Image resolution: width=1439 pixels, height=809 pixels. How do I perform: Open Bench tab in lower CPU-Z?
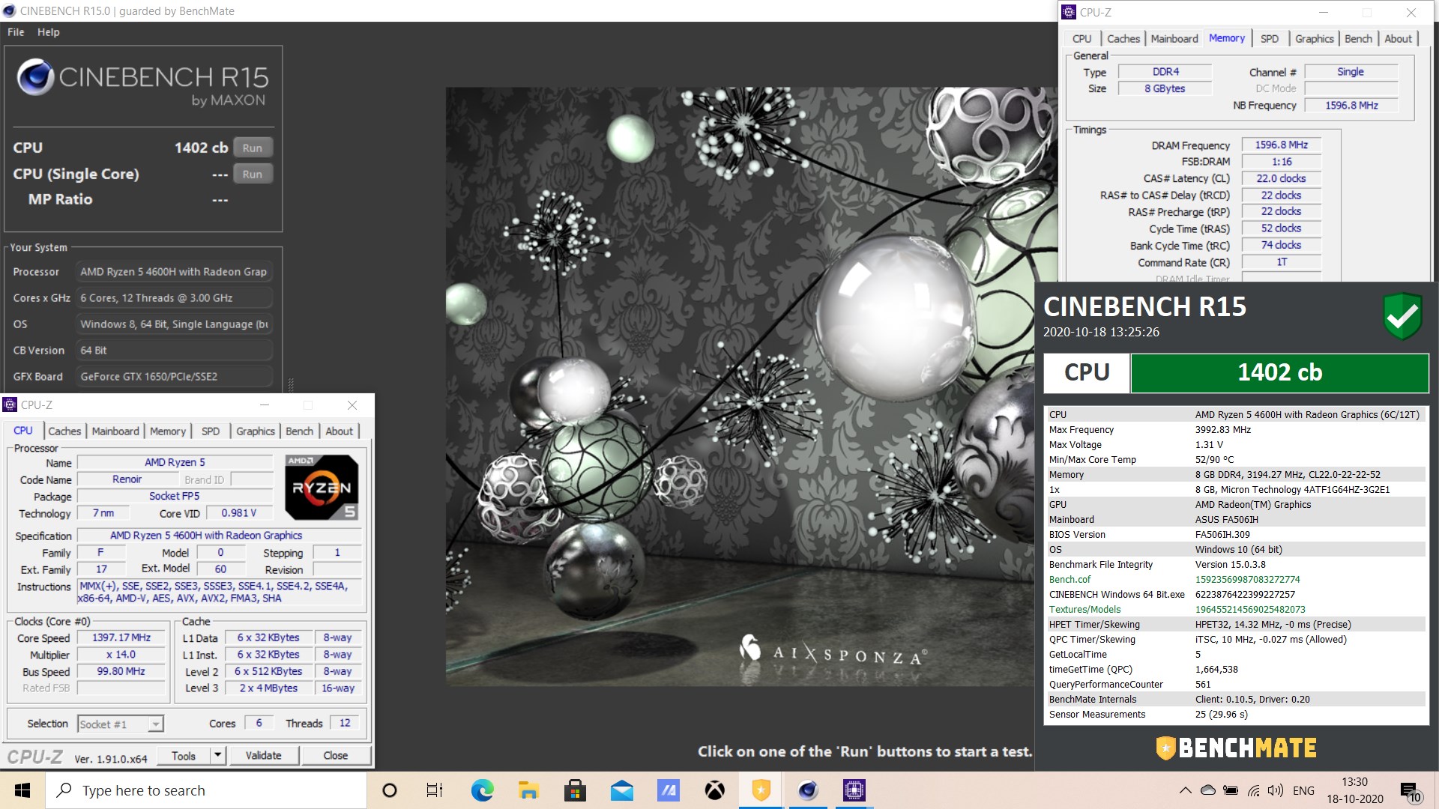point(300,431)
